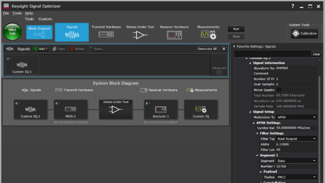Click Transmit Hardware heading icon in block diagram
Viewport: 325px width, 183px height.
59,90
